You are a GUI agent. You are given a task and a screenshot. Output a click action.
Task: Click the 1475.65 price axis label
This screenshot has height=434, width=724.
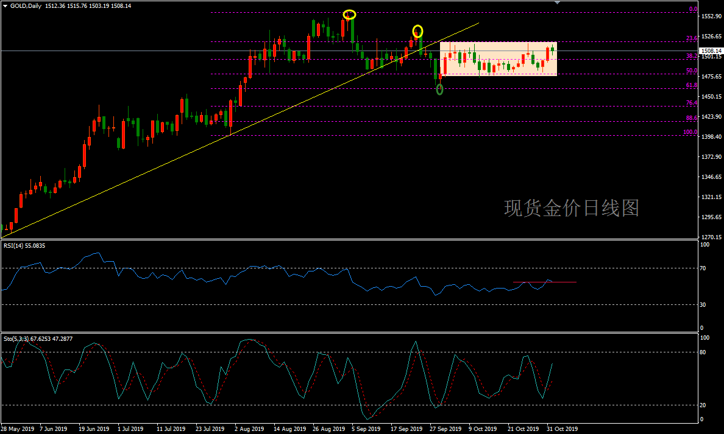click(711, 76)
